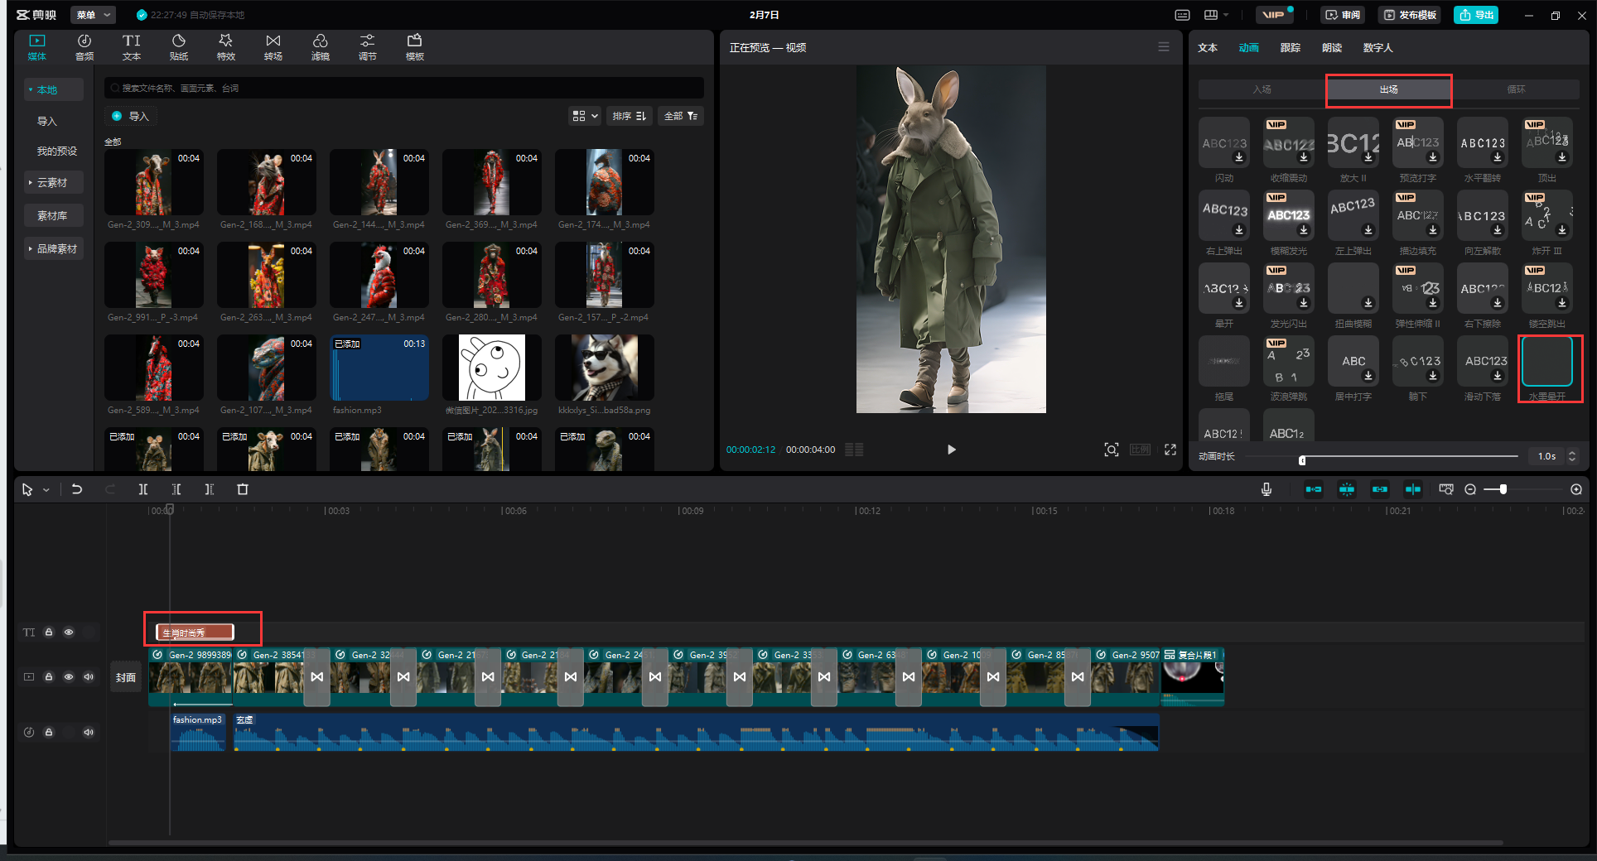1597x861 pixels.
Task: Click the zoom-in magnifier on timeline
Action: coord(1576,489)
